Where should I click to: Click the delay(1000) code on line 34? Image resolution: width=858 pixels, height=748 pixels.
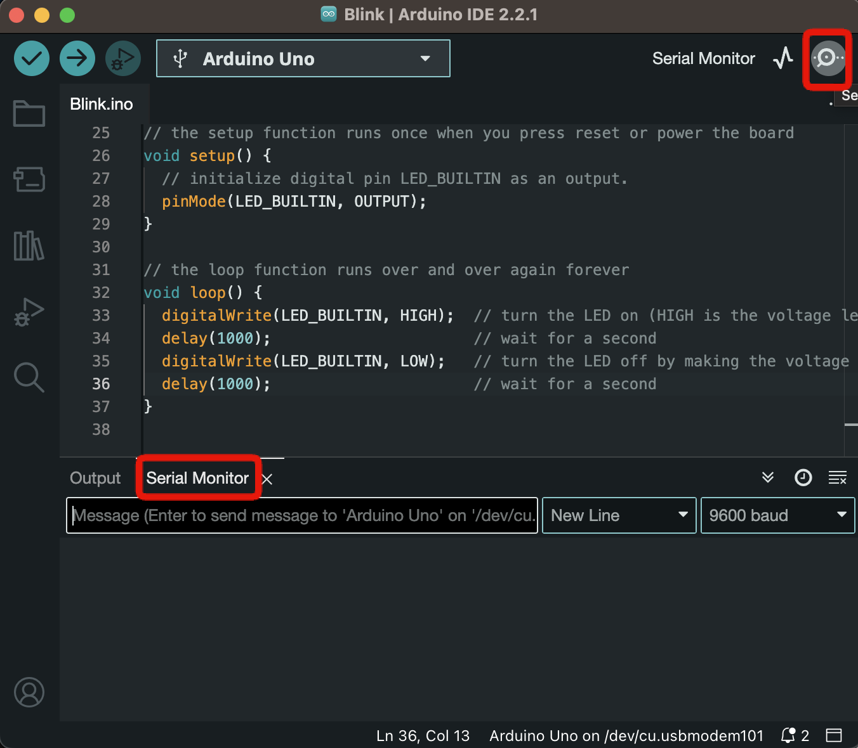click(216, 339)
